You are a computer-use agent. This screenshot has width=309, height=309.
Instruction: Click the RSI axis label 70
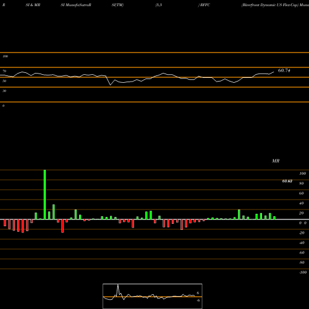(4, 71)
